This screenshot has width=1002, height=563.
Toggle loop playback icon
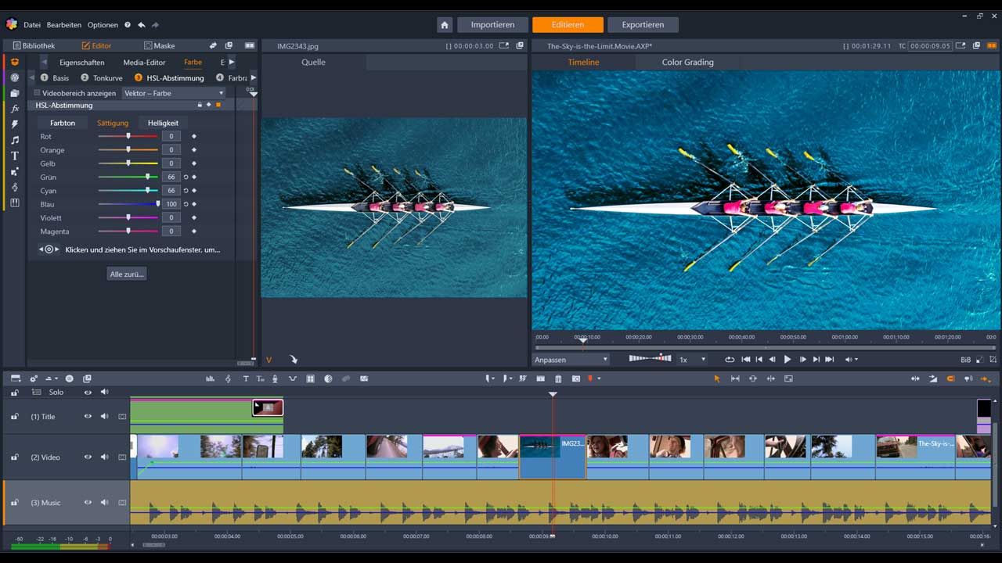(x=730, y=360)
